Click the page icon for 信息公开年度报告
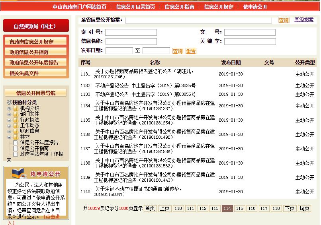This screenshot has height=225, width=321. 16,142
